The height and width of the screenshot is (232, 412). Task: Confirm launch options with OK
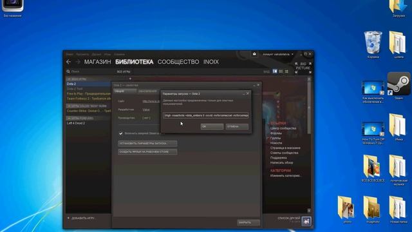[212, 126]
